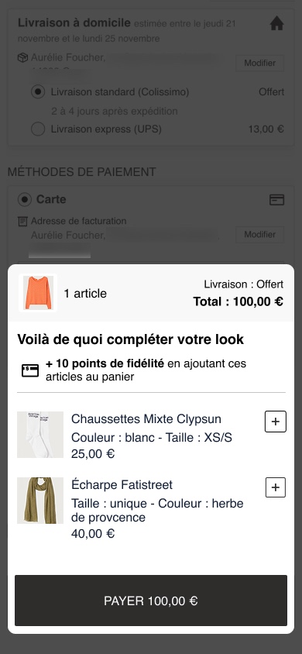
Task: Open the white socks product image
Action: coord(40,435)
